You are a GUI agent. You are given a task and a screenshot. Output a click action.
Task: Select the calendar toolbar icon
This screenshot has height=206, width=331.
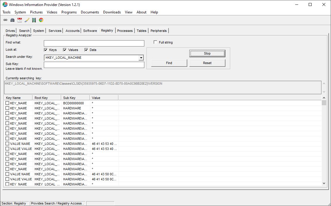point(19,20)
